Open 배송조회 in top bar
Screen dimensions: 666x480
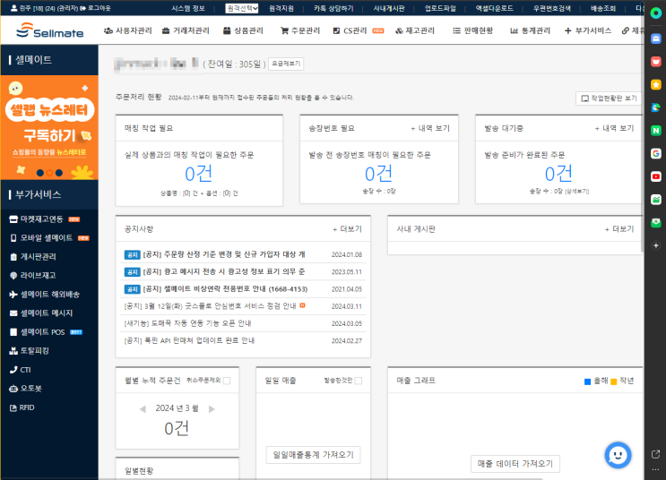pyautogui.click(x=603, y=8)
